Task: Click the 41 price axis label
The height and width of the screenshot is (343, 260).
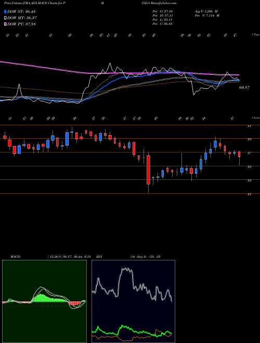Action: (249, 126)
